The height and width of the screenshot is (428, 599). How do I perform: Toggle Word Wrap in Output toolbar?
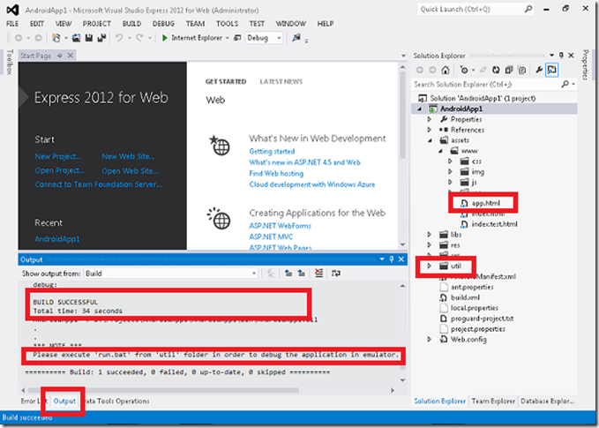(336, 274)
